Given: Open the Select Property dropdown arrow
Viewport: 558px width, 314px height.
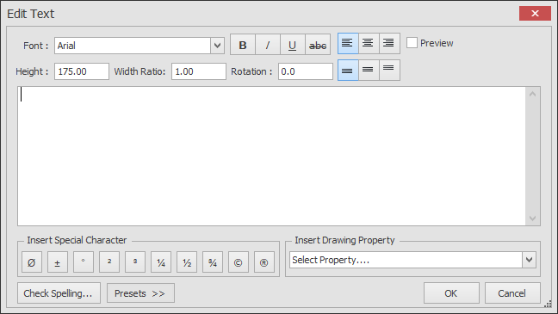Looking at the screenshot, I should pos(529,260).
